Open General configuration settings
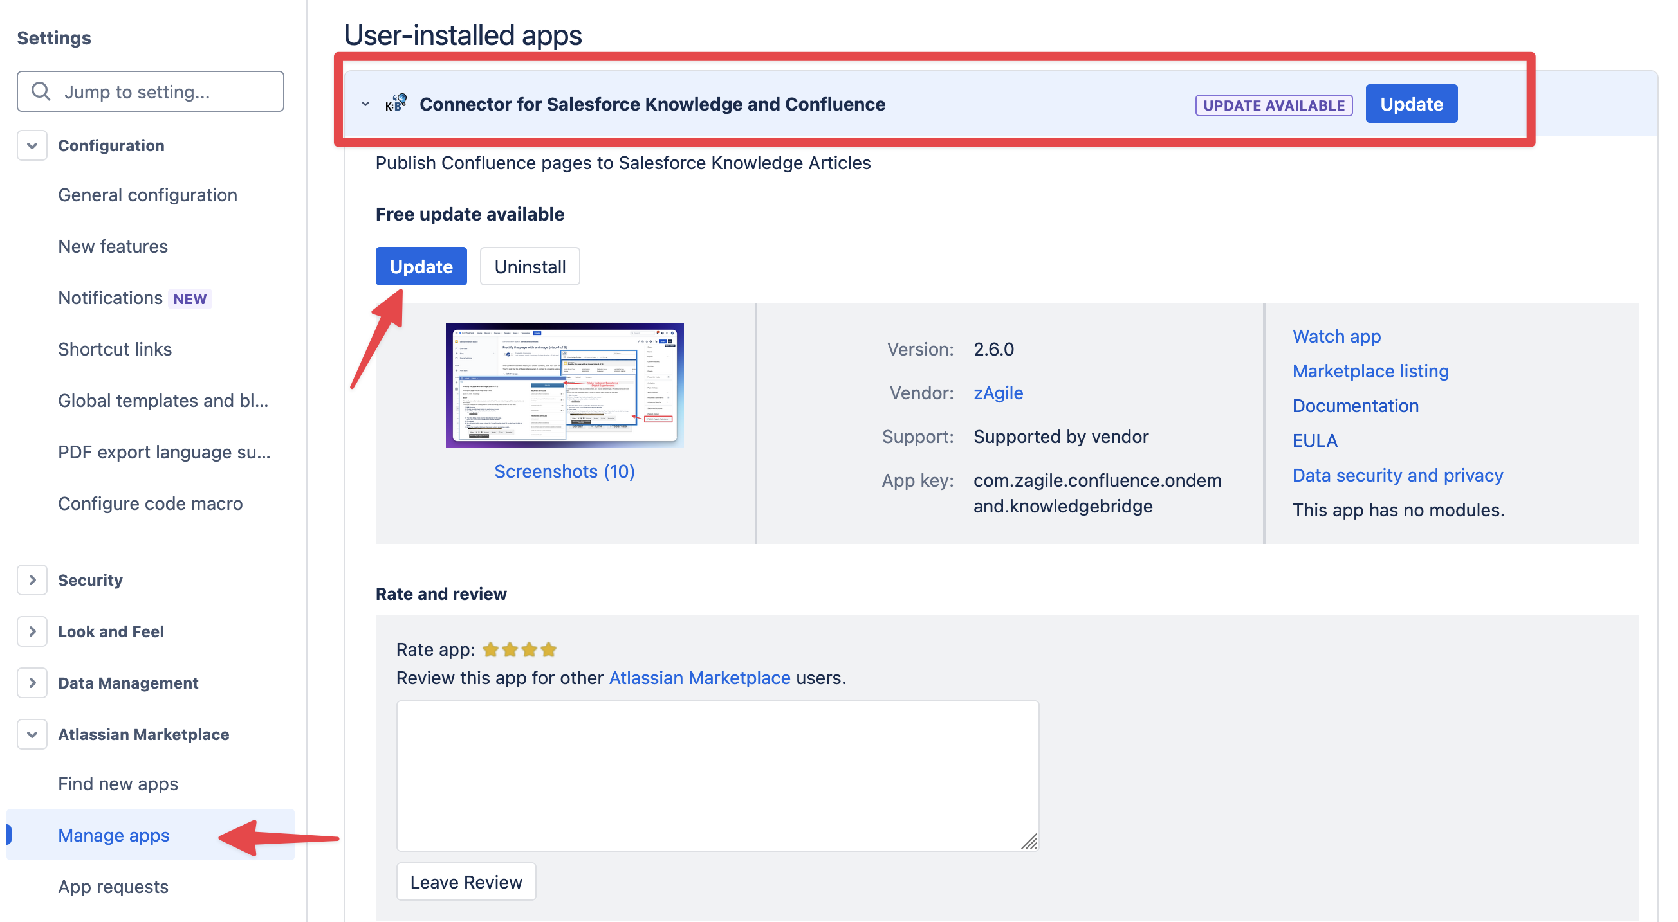The image size is (1678, 922). click(x=147, y=195)
